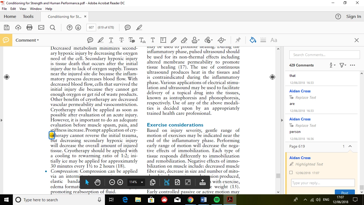Open the color picker paint bucket
Image resolution: width=364 pixels, height=205 pixels.
(x=253, y=40)
